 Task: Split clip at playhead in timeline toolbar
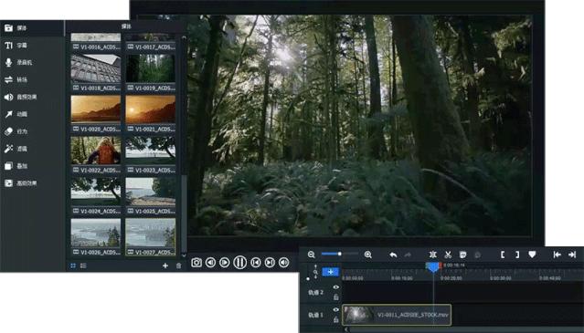[x=433, y=255]
